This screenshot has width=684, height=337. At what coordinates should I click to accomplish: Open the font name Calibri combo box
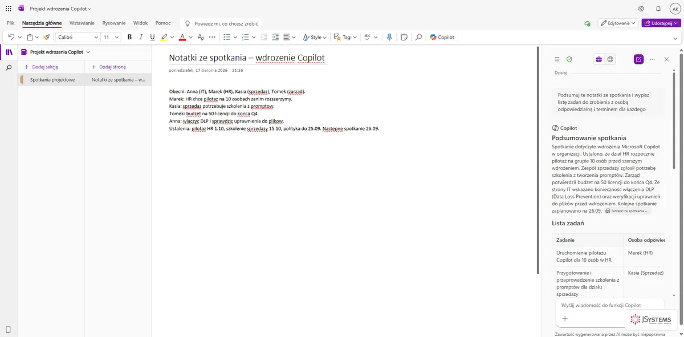[78, 37]
